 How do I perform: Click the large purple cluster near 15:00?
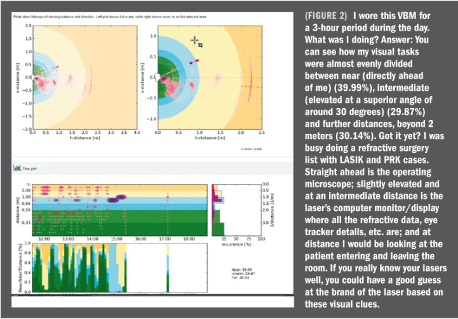pyautogui.click(x=117, y=199)
